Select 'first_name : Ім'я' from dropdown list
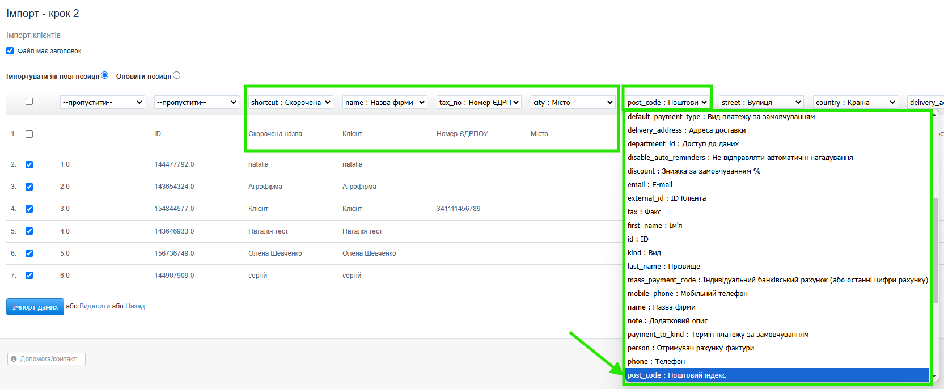Screen dimensions: 944x389 point(655,226)
